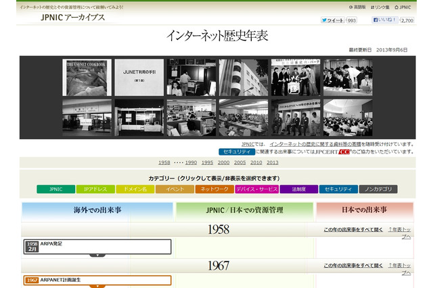This screenshot has width=433, height=288.
Task: Click the 海外での出来事 column header
Action: pyautogui.click(x=97, y=212)
